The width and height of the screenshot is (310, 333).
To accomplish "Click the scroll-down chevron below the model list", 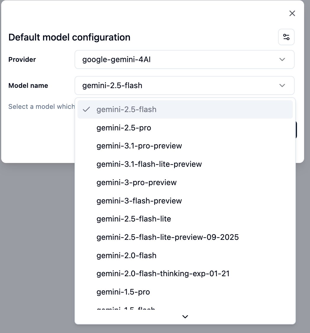I will (185, 316).
